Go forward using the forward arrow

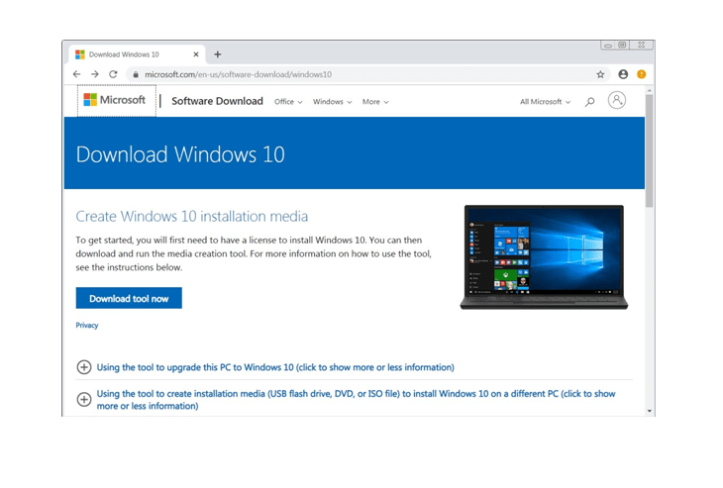tap(94, 74)
